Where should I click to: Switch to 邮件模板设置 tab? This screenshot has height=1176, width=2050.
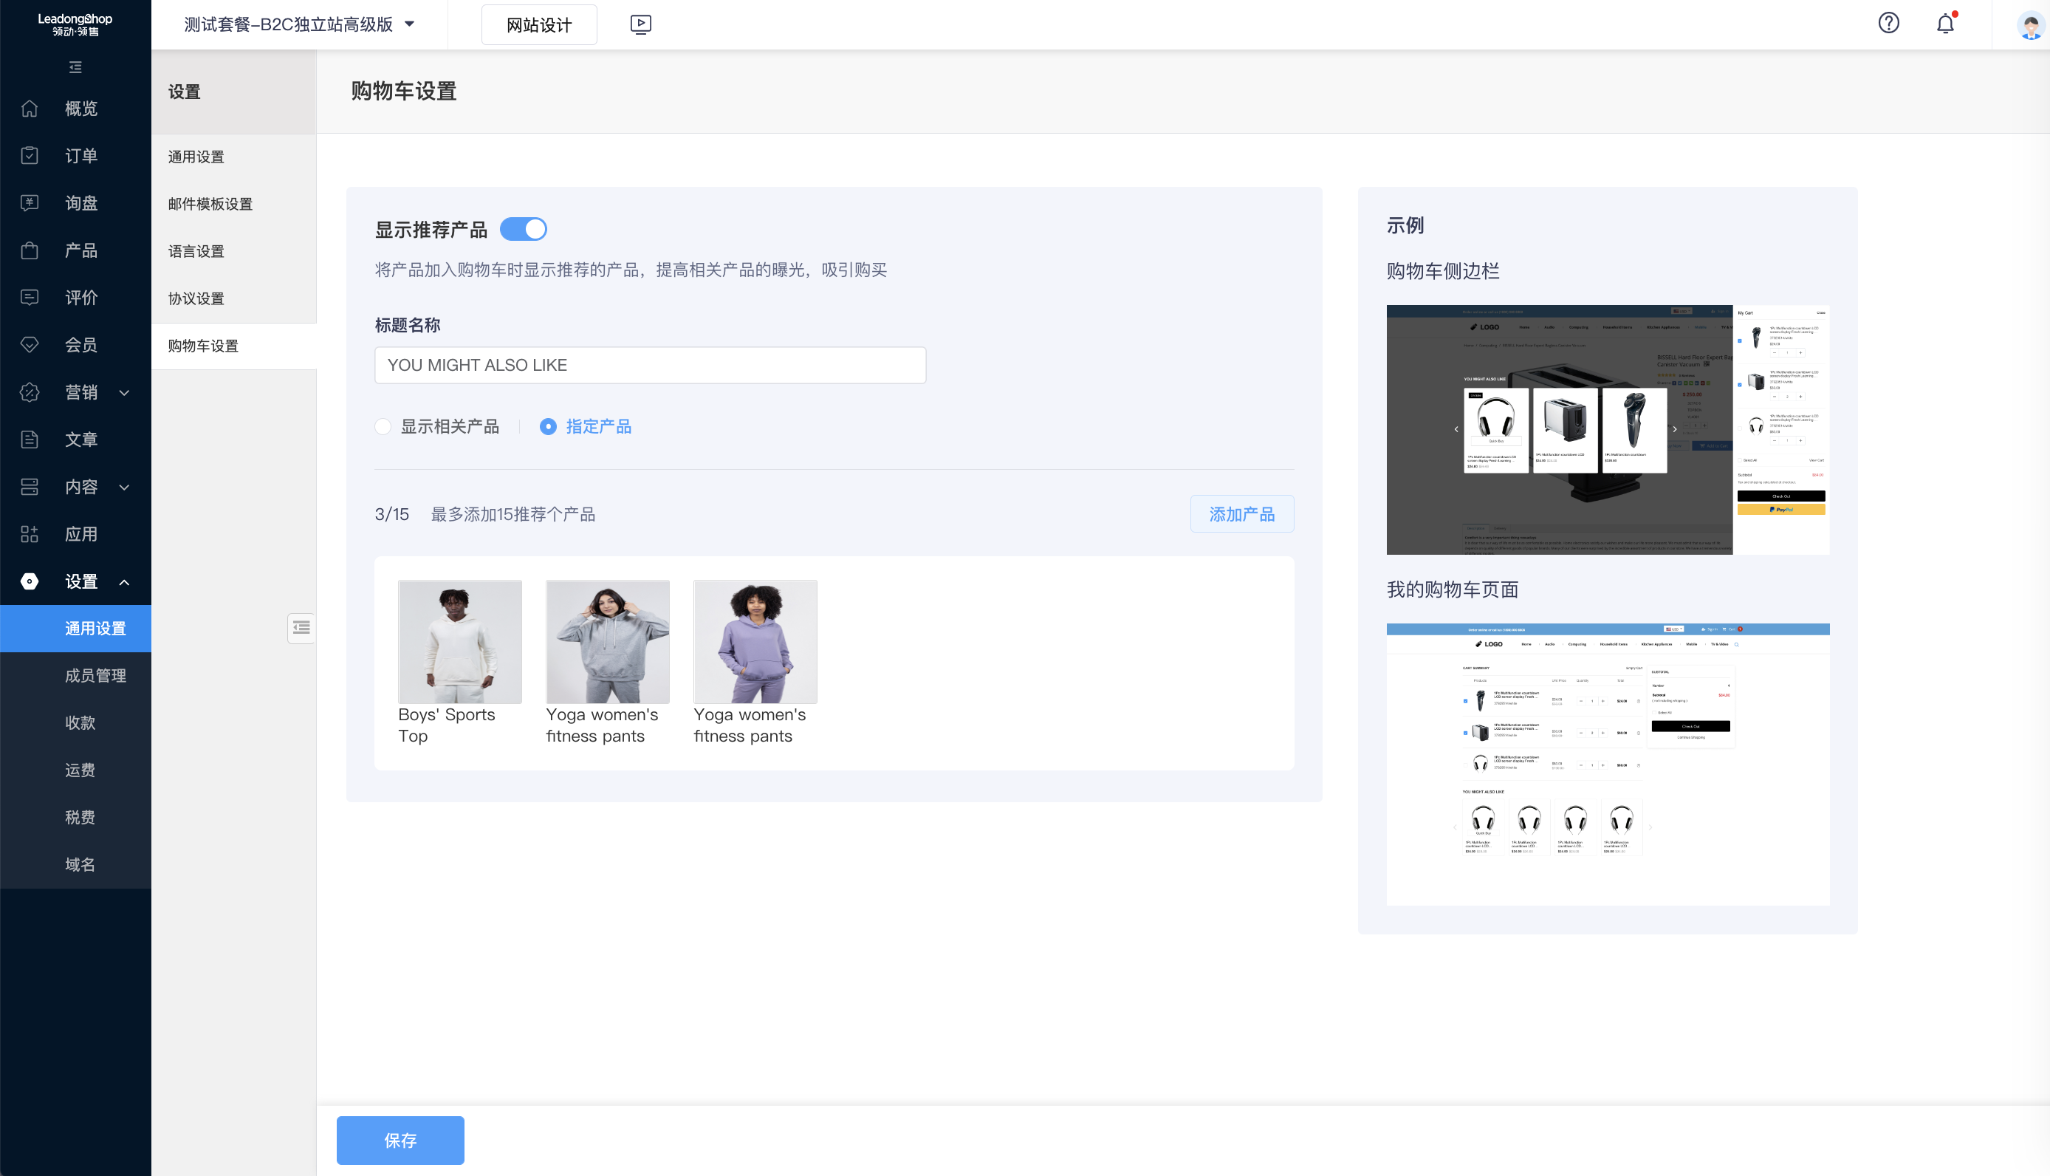(x=211, y=204)
